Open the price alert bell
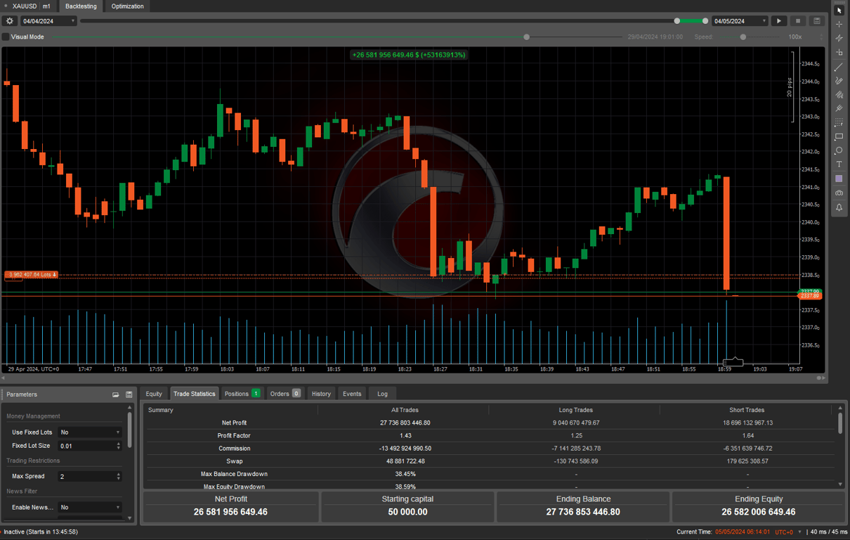The height and width of the screenshot is (540, 850). tap(839, 207)
